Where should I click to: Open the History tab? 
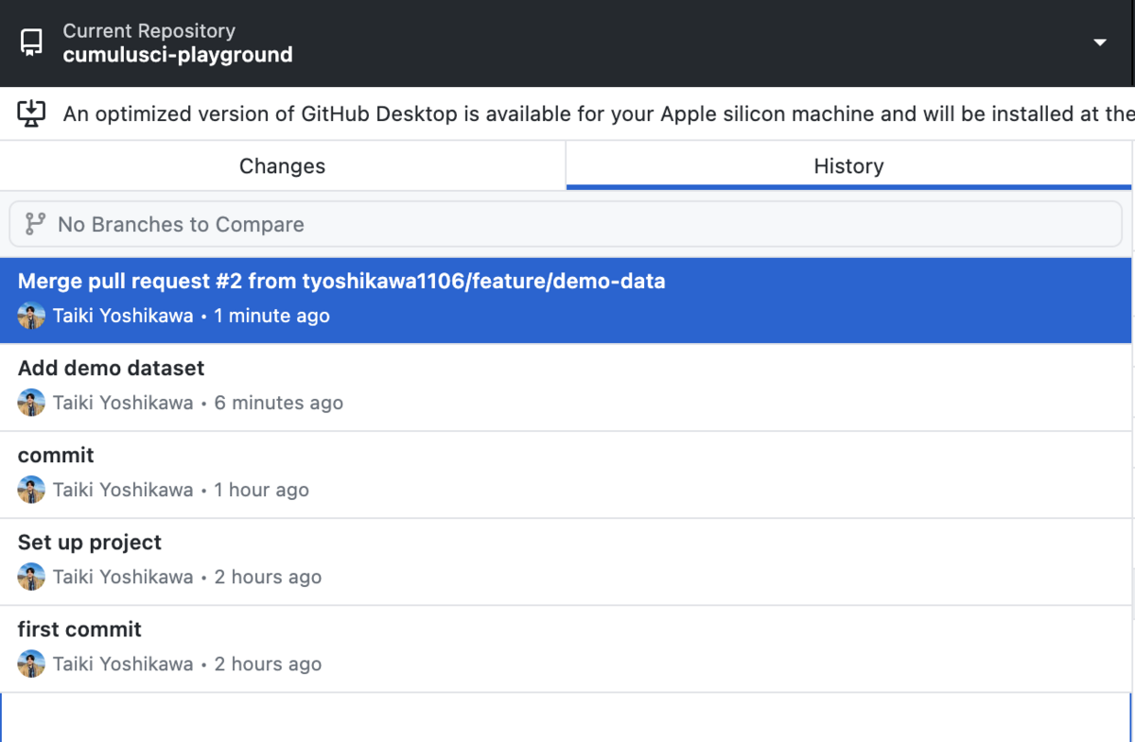[x=848, y=166]
